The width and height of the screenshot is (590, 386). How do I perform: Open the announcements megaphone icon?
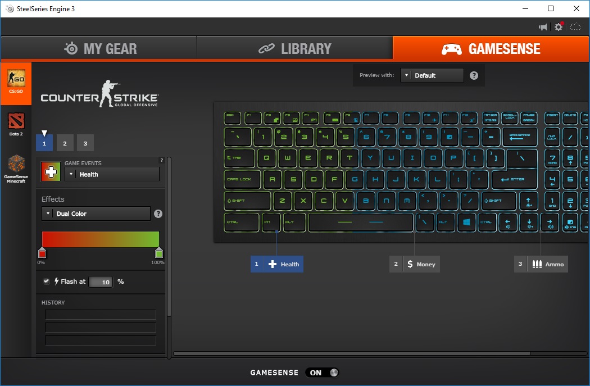pyautogui.click(x=543, y=27)
